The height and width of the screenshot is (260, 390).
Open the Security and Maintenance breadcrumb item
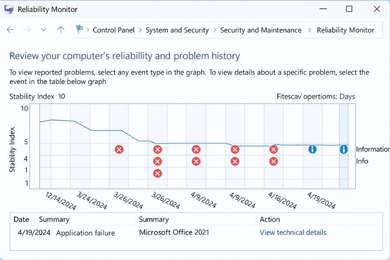pyautogui.click(x=261, y=30)
